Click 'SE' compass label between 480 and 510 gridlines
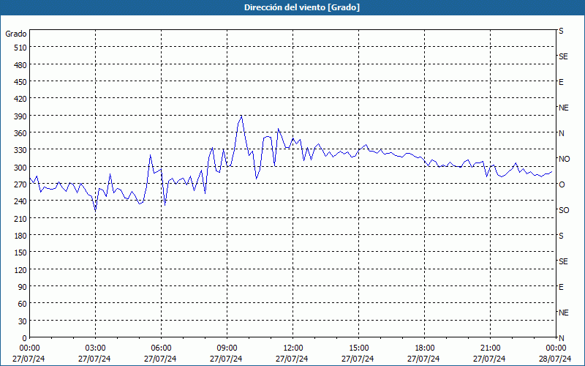This screenshot has width=585, height=366. (563, 57)
